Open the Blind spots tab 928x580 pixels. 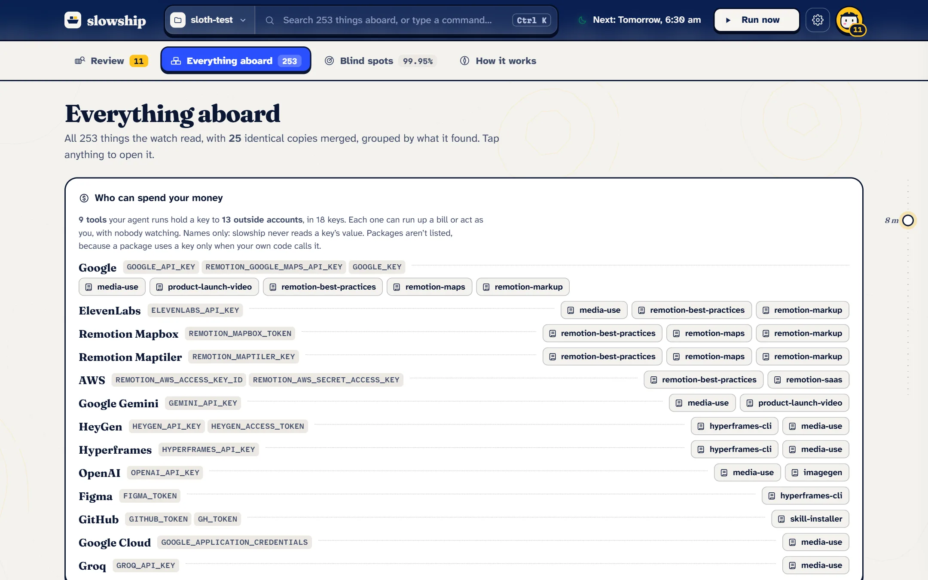[380, 61]
